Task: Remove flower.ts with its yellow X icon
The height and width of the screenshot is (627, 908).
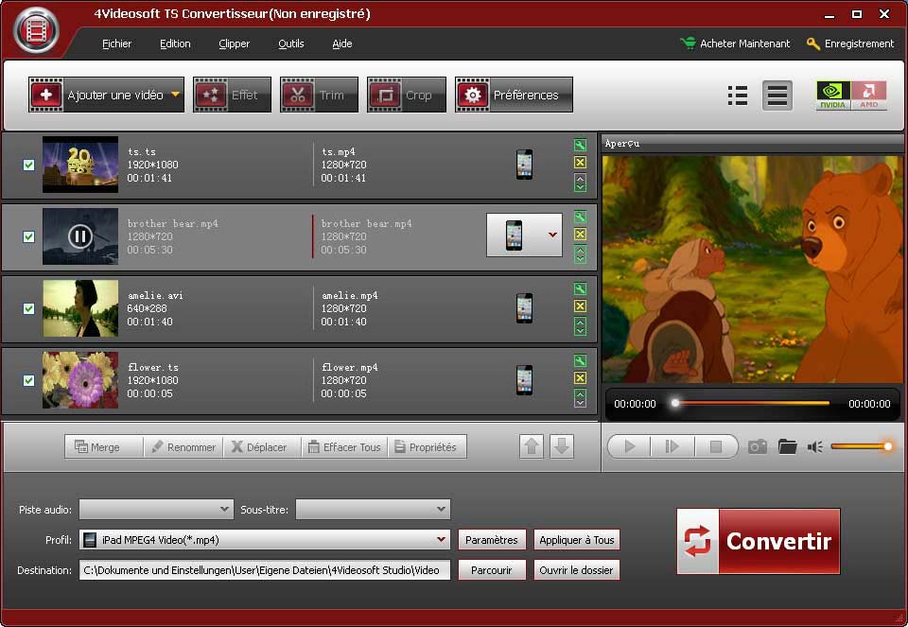Action: 580,378
